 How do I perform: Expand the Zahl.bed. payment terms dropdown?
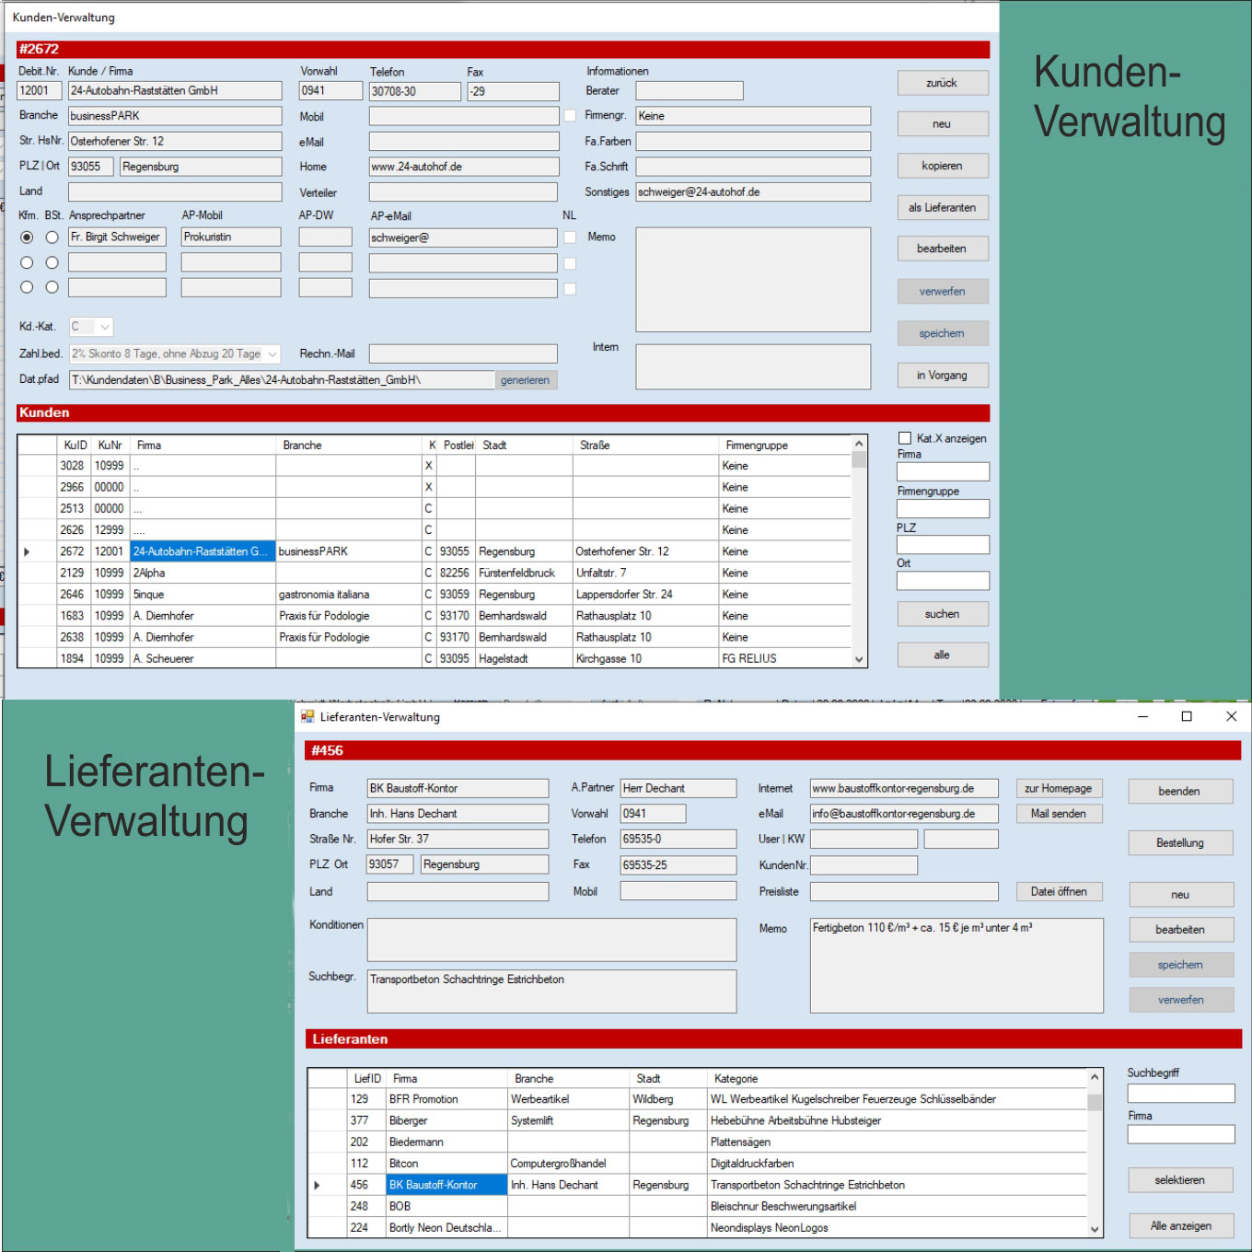(x=272, y=354)
